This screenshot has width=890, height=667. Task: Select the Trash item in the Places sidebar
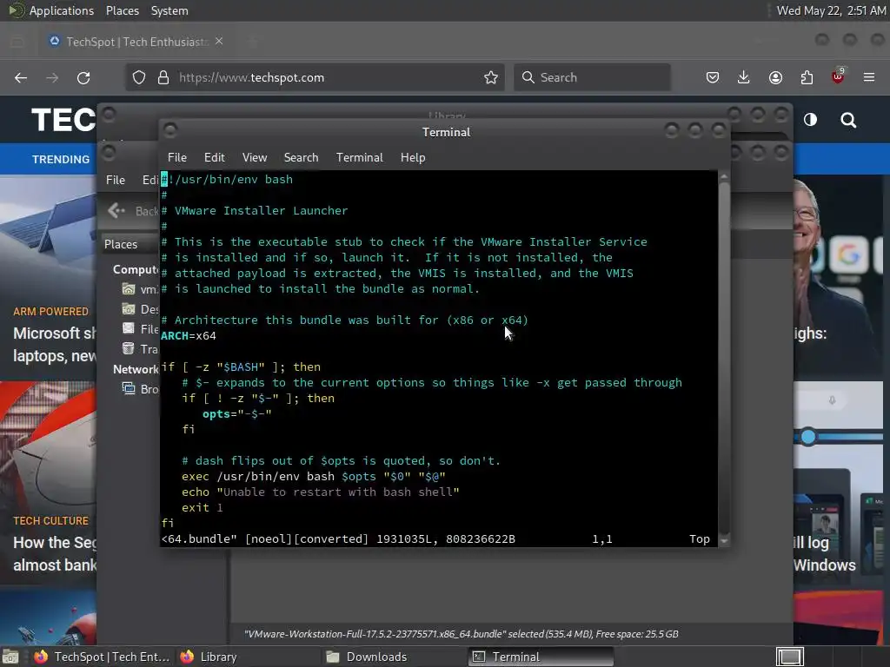tap(140, 349)
